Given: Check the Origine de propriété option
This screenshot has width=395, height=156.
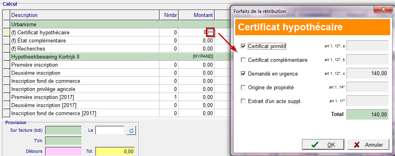Looking at the screenshot, I should [x=243, y=88].
